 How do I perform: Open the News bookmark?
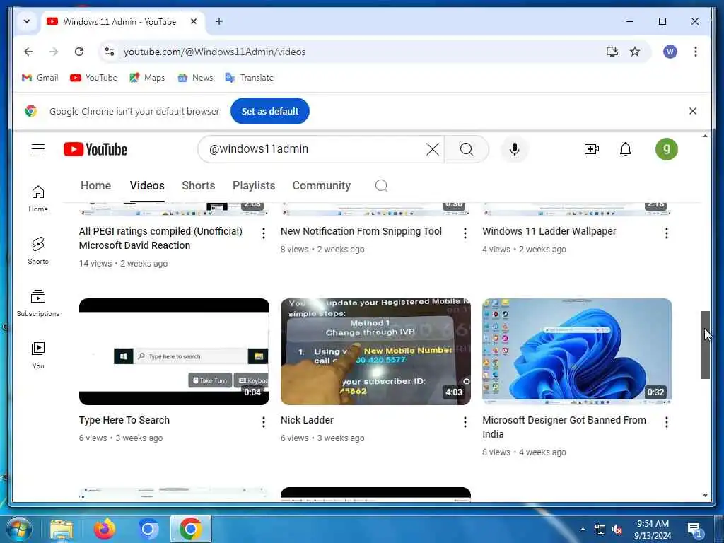pos(195,78)
